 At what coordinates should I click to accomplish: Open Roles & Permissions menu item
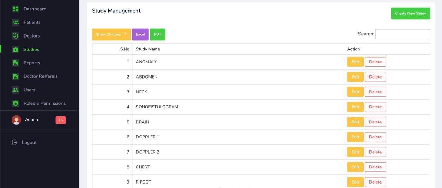tap(44, 103)
